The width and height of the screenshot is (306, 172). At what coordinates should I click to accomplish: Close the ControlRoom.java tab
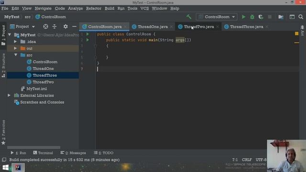[125, 27]
